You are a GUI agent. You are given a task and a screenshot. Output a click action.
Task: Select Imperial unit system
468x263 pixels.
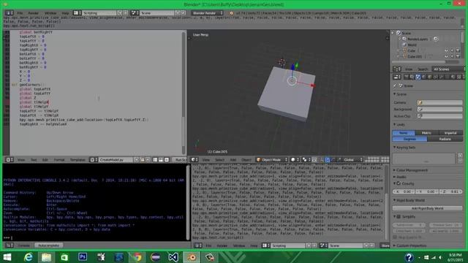coord(450,133)
